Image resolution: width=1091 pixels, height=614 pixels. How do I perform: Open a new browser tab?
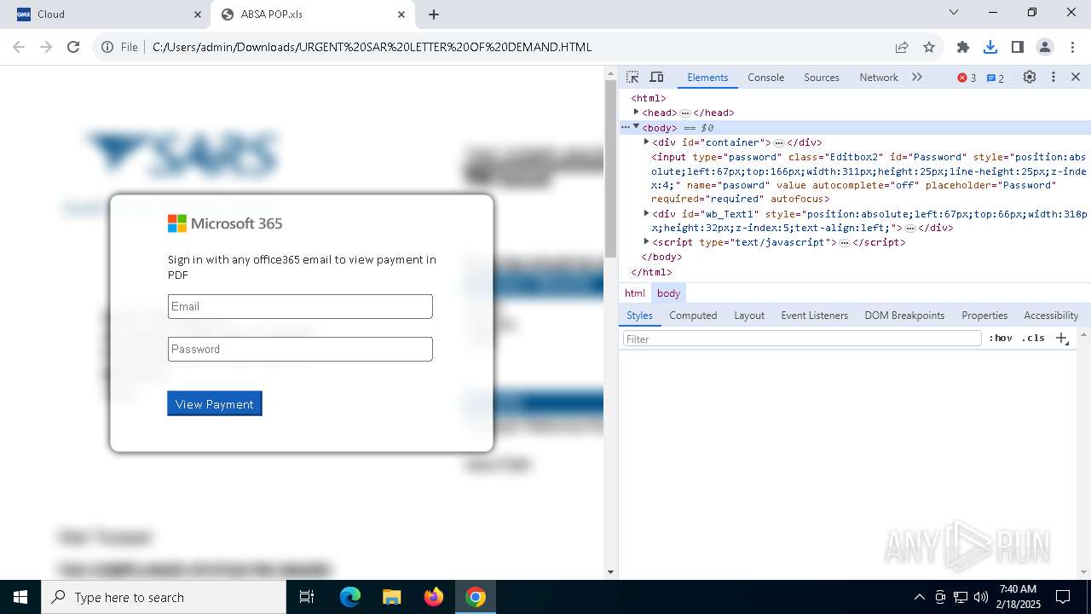[x=434, y=14]
